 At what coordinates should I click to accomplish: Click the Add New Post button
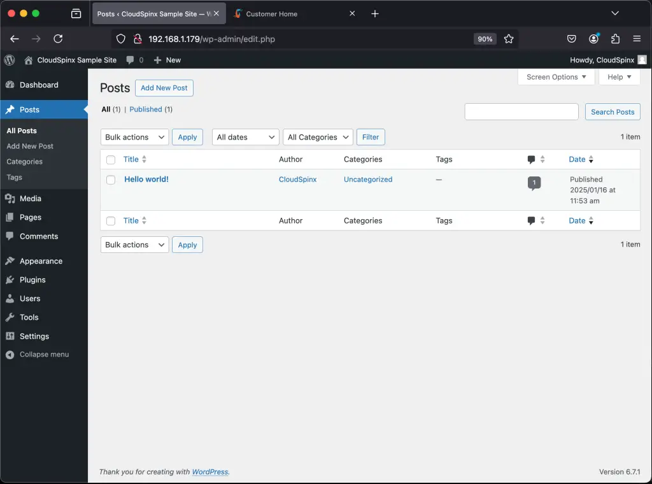[164, 87]
